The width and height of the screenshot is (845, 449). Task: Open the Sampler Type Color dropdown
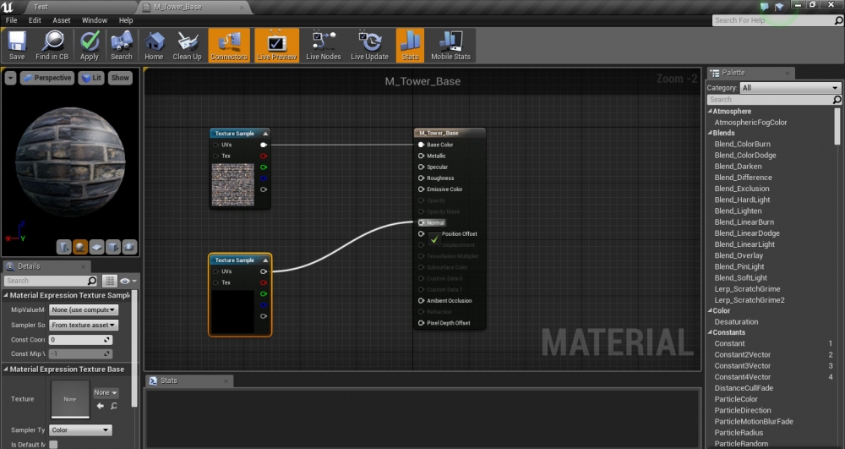81,430
